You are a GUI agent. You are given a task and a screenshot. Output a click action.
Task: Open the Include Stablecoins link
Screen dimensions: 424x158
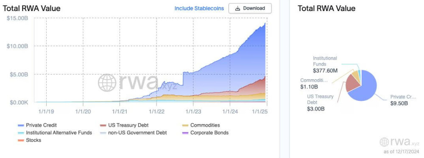coord(199,8)
